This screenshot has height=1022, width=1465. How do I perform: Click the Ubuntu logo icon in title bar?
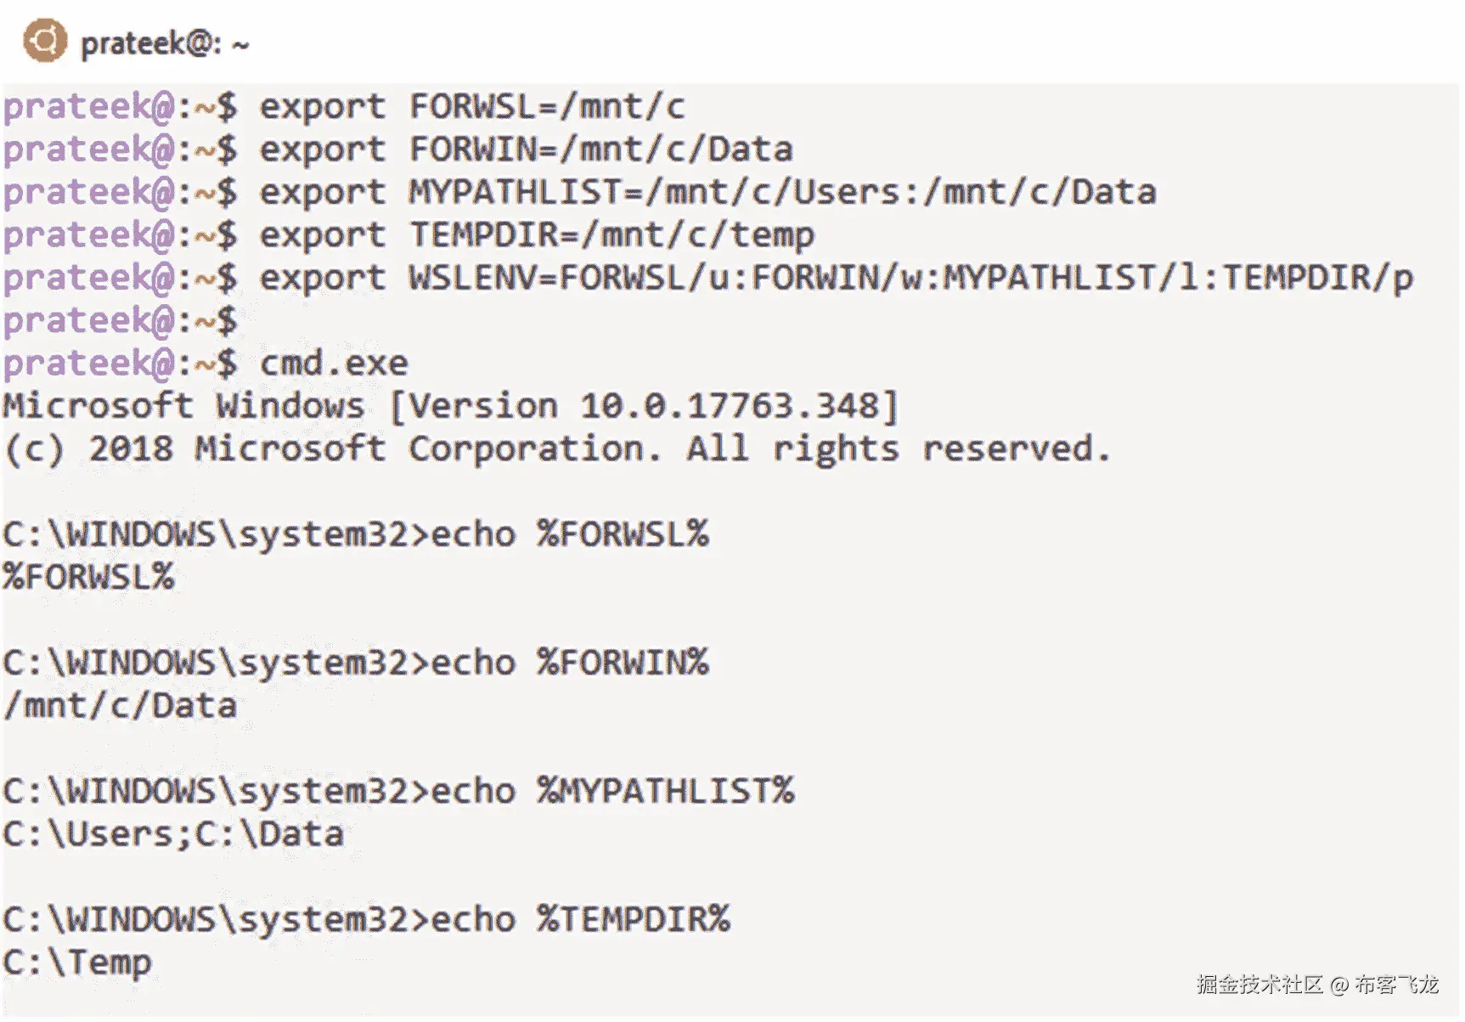click(x=44, y=41)
